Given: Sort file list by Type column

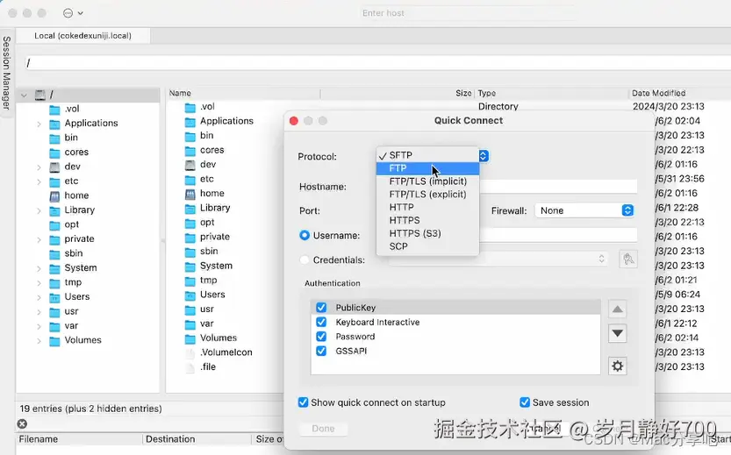Looking at the screenshot, I should [551, 93].
